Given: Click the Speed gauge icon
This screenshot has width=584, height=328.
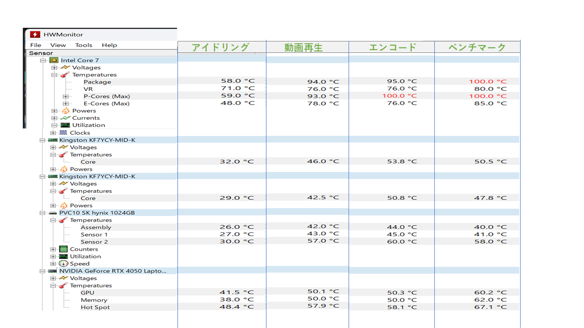Looking at the screenshot, I should tap(63, 264).
